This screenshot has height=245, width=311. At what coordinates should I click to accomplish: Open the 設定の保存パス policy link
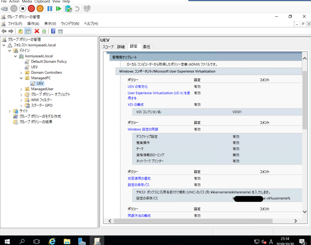point(138,185)
